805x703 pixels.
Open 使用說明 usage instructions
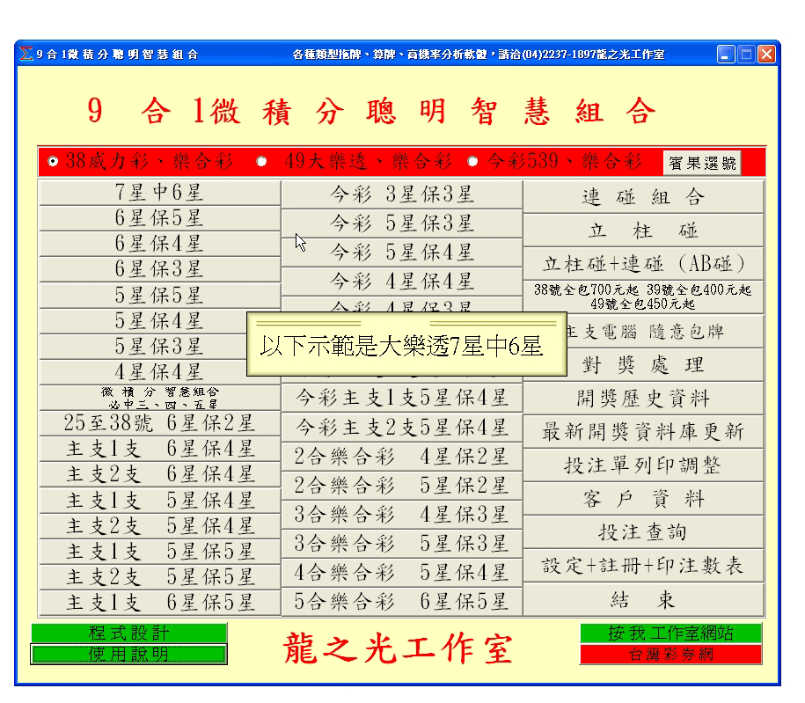[128, 655]
